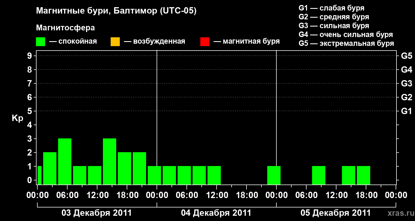
Task: Click the date label '03 Декабря 2011'
Action: tap(97, 213)
